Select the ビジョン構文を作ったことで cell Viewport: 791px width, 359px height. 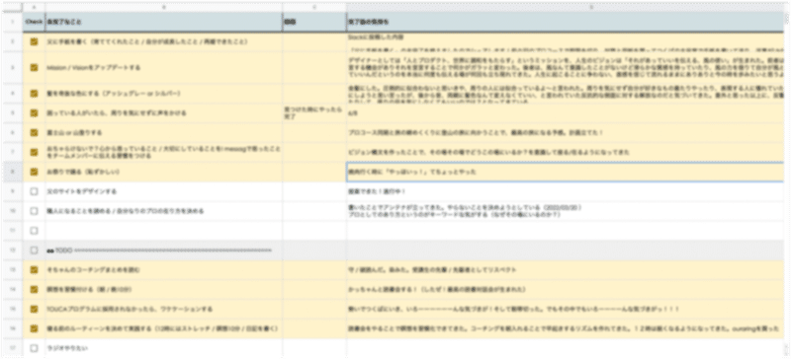click(x=565, y=152)
